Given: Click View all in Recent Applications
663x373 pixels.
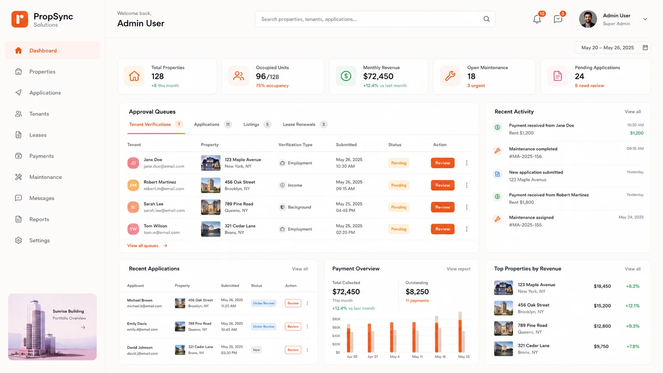Looking at the screenshot, I should [300, 269].
